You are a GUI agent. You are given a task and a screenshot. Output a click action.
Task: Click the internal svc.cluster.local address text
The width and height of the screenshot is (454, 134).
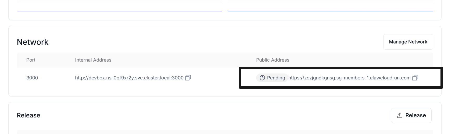(129, 78)
